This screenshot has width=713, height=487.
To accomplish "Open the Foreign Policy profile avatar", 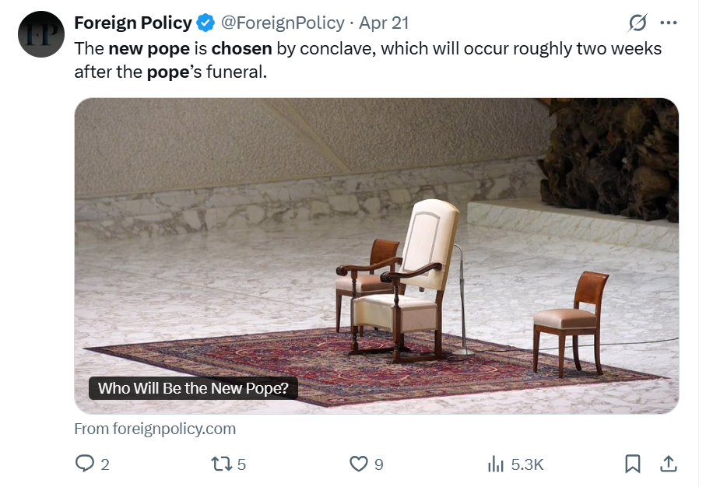I will 40,34.
